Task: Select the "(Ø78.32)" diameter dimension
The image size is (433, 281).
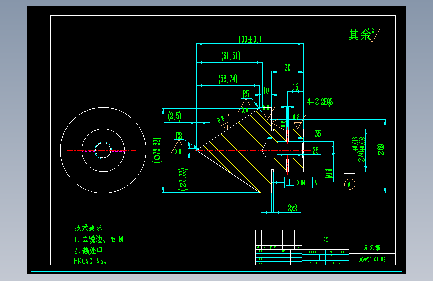Action: tap(157, 150)
